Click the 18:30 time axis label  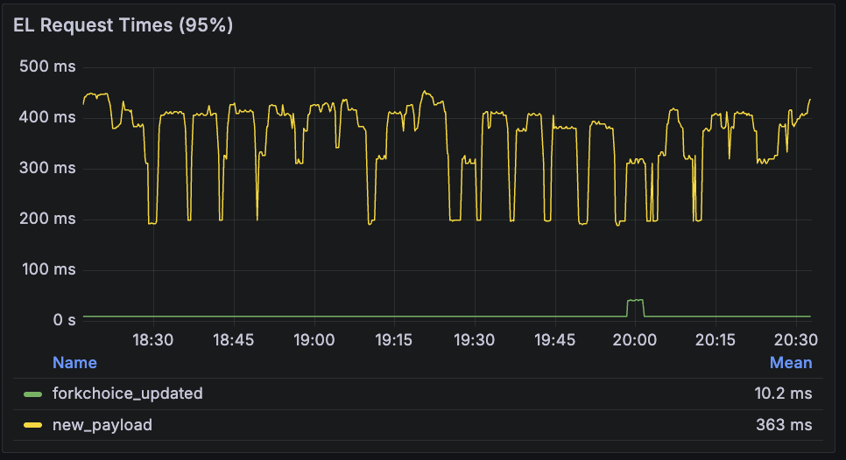(x=153, y=339)
